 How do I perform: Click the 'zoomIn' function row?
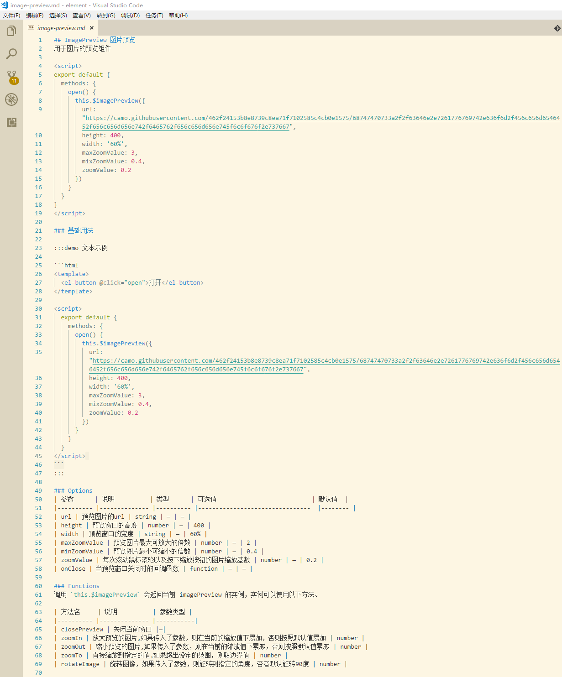[x=210, y=638]
